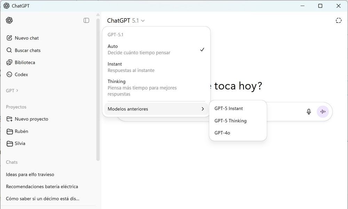This screenshot has width=348, height=209.
Task: Open the chat Ideas para elfo travieso
Action: coord(30,174)
